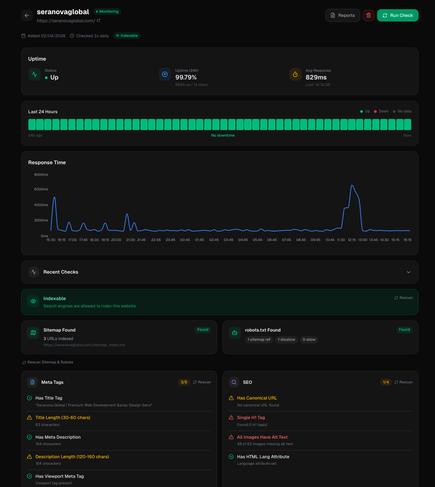This screenshot has width=435, height=487.
Task: Run Check now
Action: click(x=398, y=15)
